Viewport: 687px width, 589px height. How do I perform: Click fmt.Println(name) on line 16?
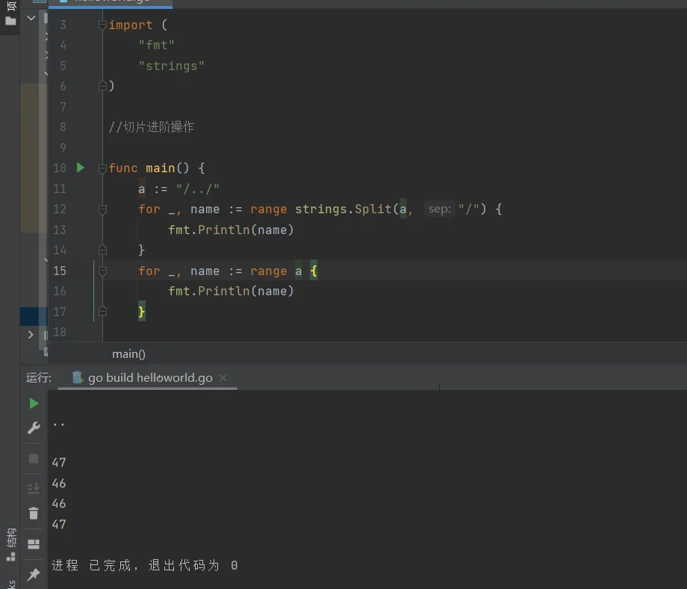(231, 291)
